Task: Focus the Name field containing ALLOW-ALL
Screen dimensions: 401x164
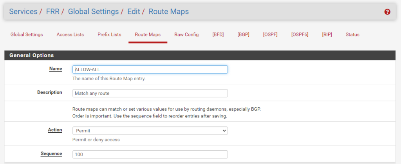Action: 150,69
